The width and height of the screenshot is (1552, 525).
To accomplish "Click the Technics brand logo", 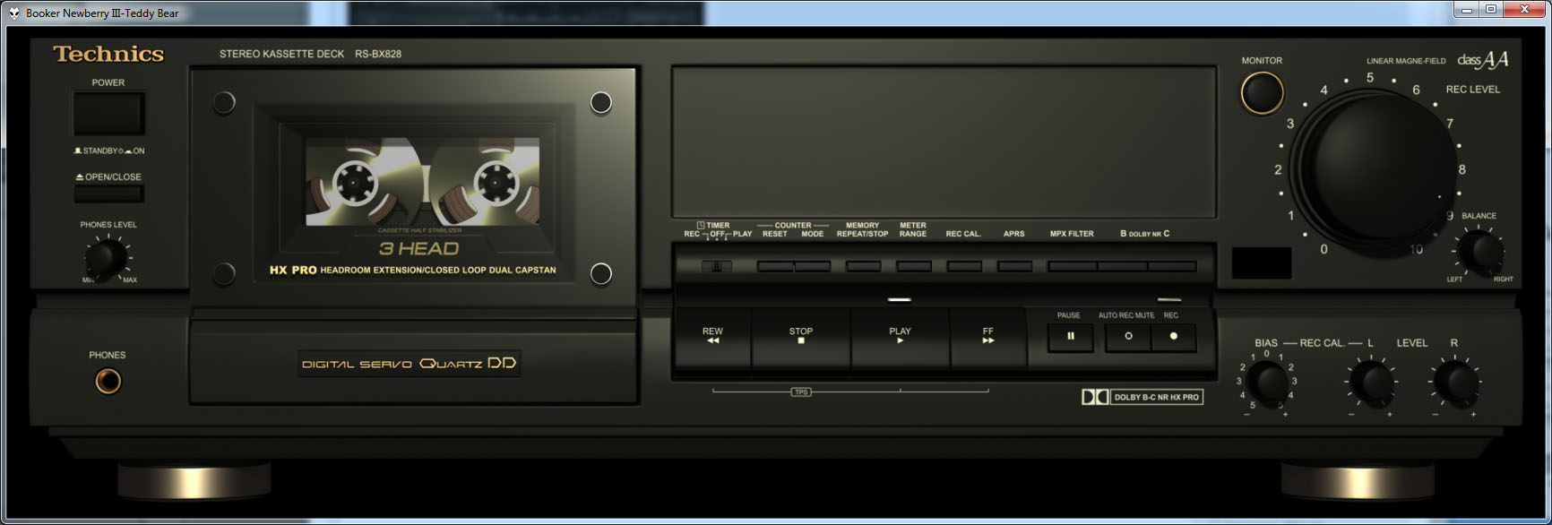I will 108,54.
